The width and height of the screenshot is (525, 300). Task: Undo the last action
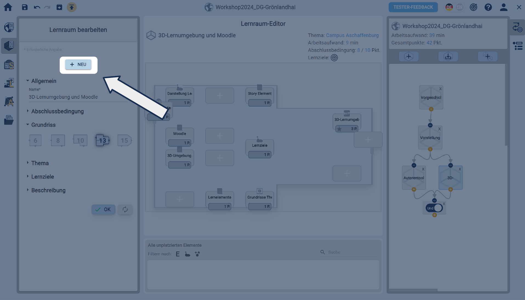(x=37, y=7)
